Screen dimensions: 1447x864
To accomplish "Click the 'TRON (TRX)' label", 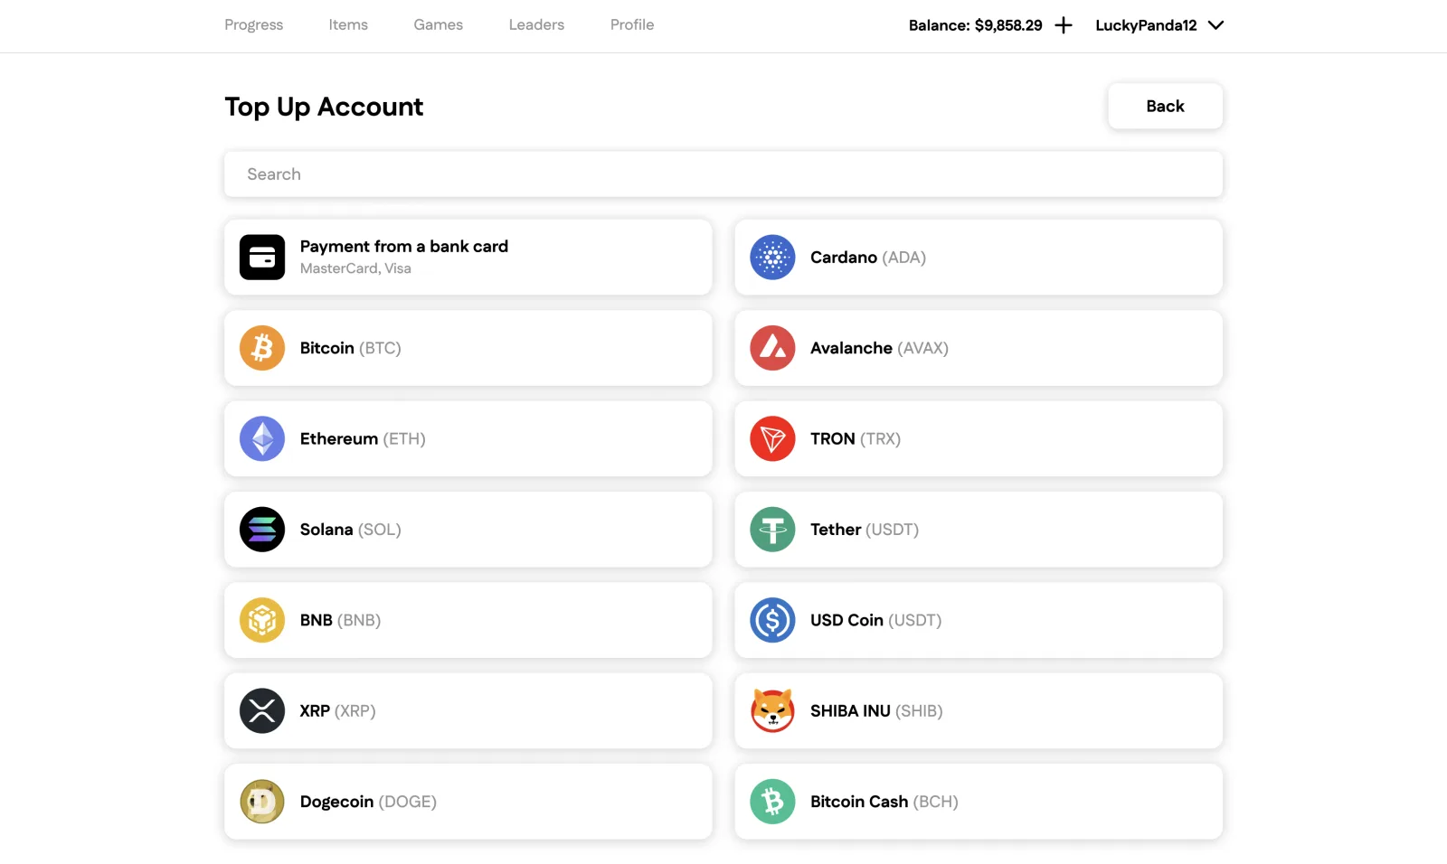I will 856,439.
